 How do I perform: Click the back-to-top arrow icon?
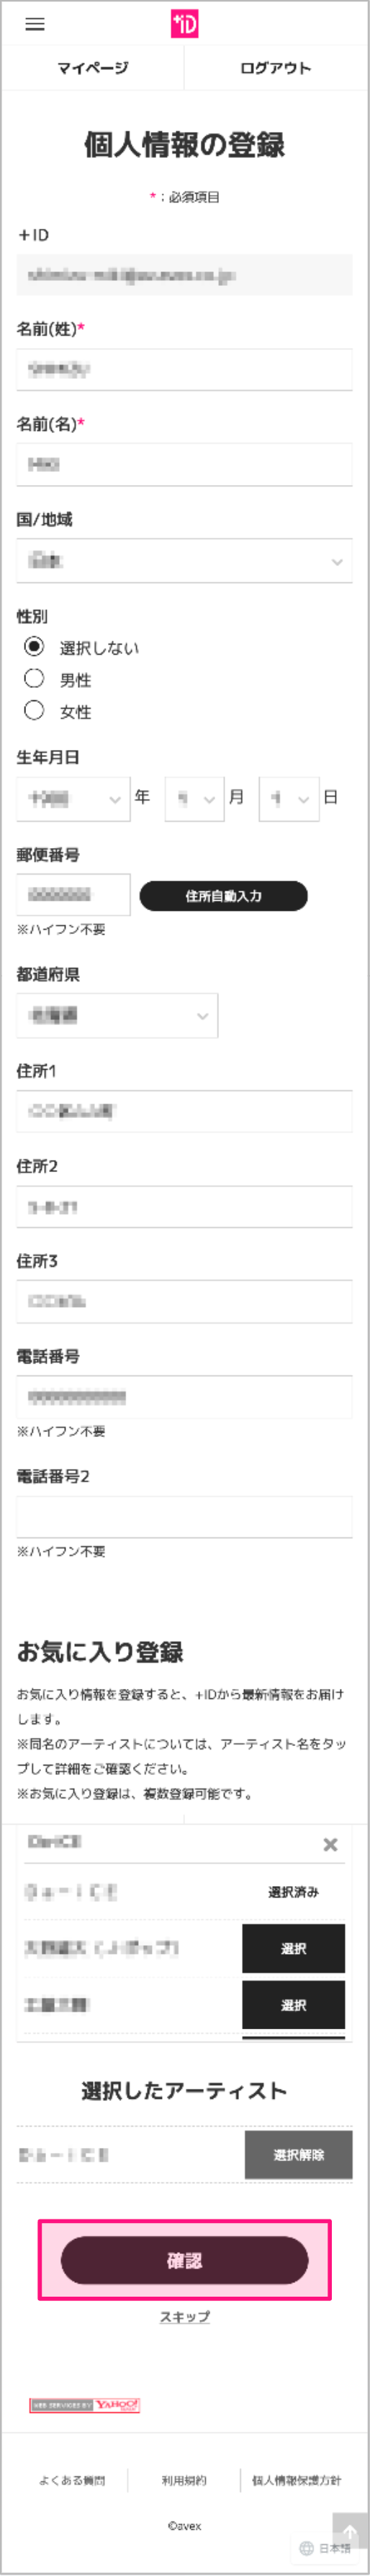tap(350, 2505)
